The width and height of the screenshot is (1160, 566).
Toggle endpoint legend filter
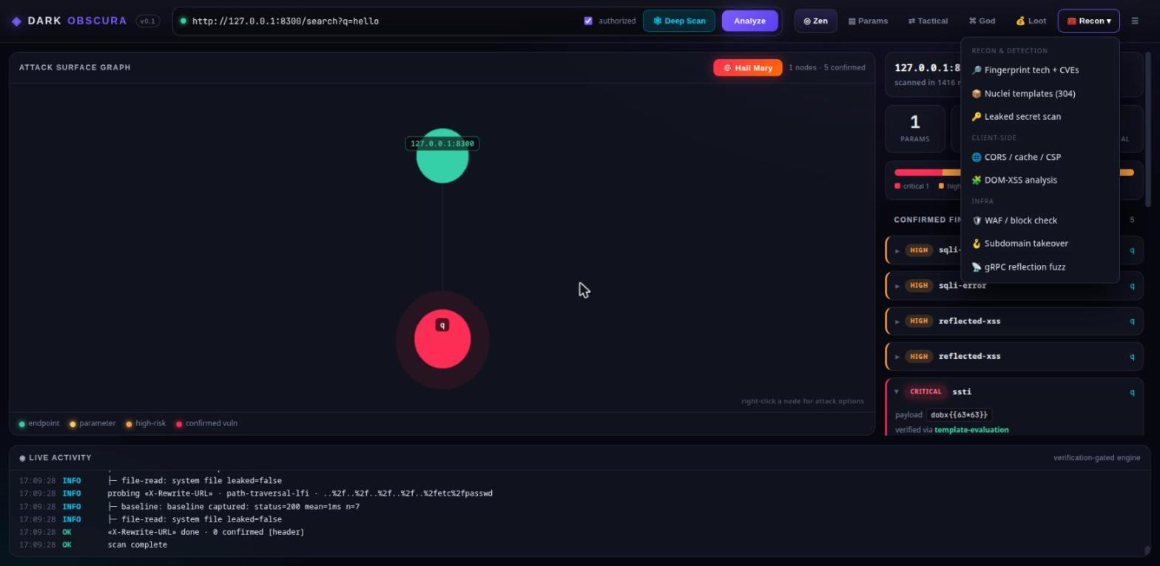pyautogui.click(x=39, y=424)
